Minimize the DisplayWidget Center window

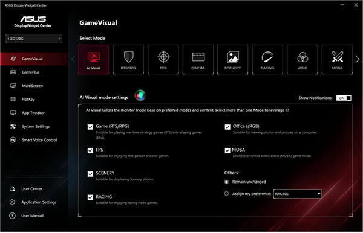(x=342, y=5)
